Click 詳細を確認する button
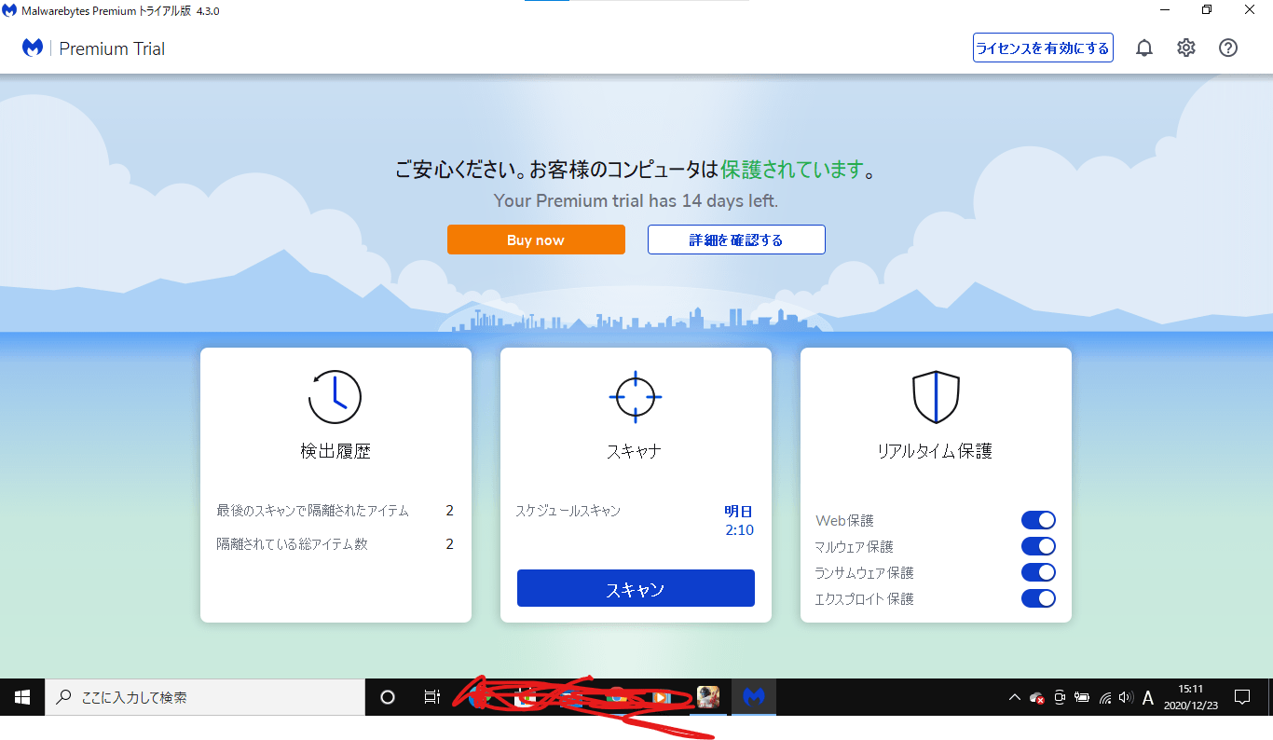This screenshot has height=740, width=1273. click(736, 240)
